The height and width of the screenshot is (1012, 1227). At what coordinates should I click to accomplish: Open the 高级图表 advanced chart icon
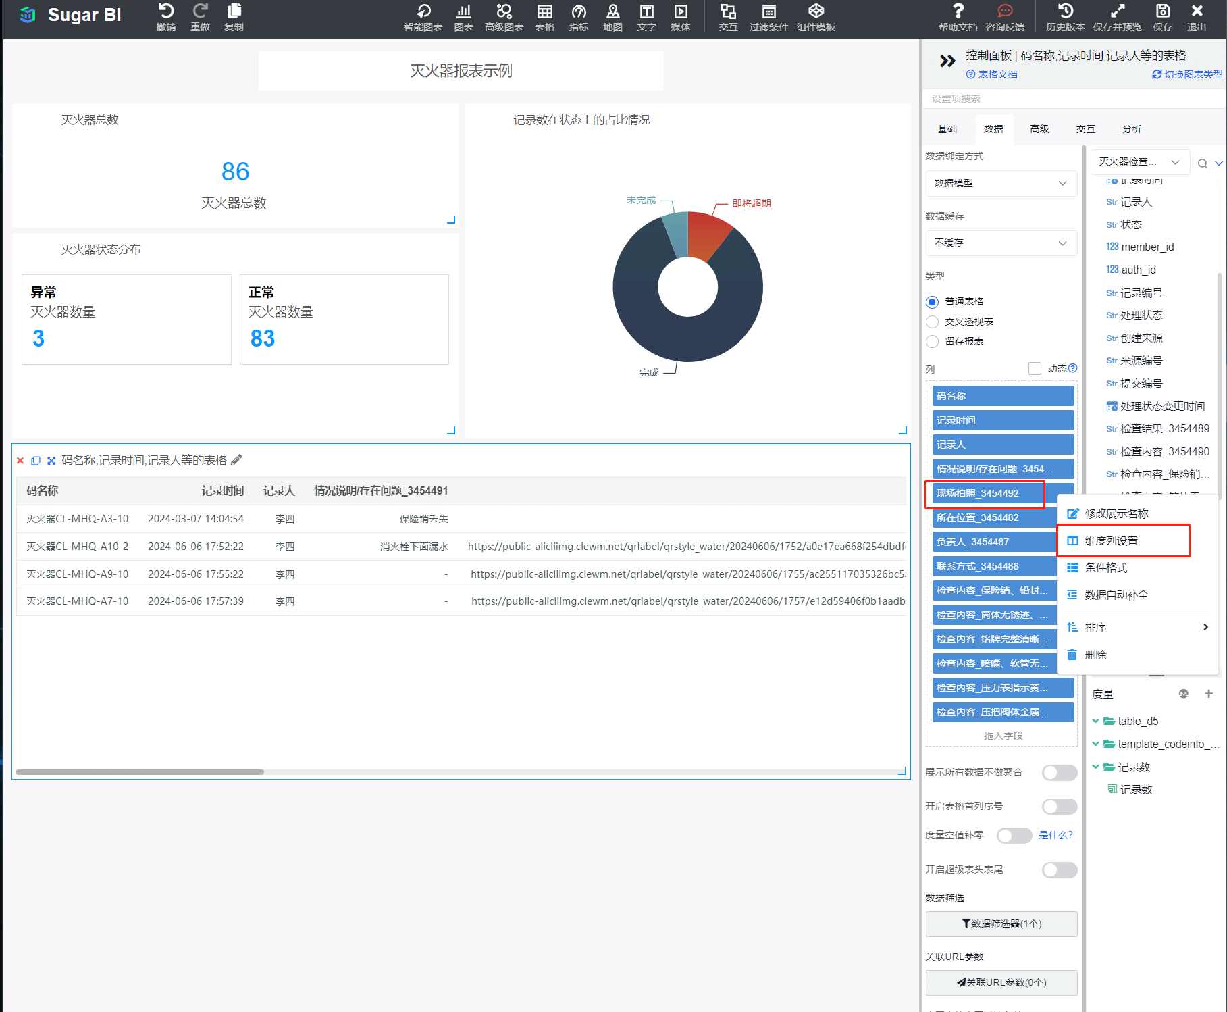[x=504, y=17]
